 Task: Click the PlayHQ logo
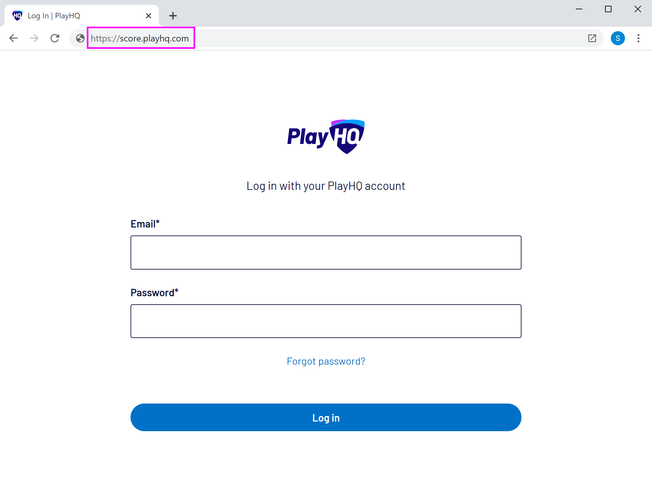[x=326, y=137]
